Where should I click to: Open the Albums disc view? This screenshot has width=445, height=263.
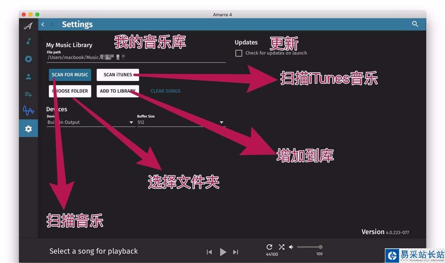pyautogui.click(x=28, y=59)
